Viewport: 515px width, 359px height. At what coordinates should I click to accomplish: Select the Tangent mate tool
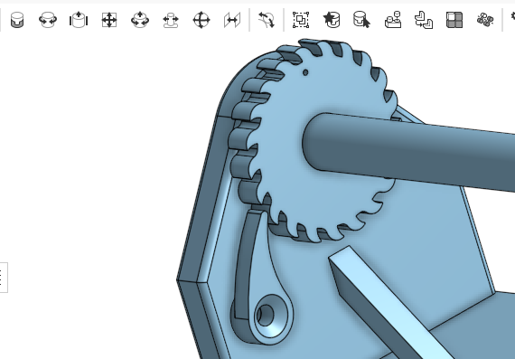tap(267, 20)
